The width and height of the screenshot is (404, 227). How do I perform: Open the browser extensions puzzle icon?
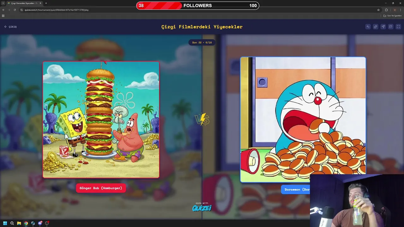coord(386,10)
